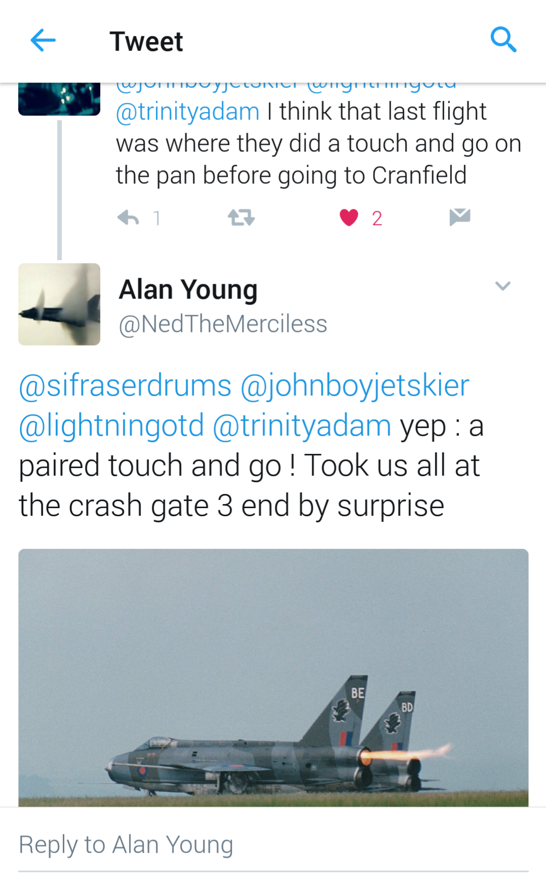546x877 pixels.
Task: Toggle the red heart like
Action: pyautogui.click(x=349, y=218)
